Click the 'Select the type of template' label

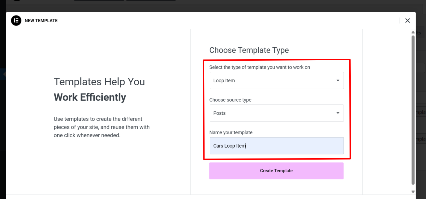tap(259, 67)
